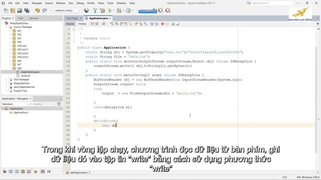The image size is (321, 180).
Task: Open the Tools menu
Action: click(110, 3)
